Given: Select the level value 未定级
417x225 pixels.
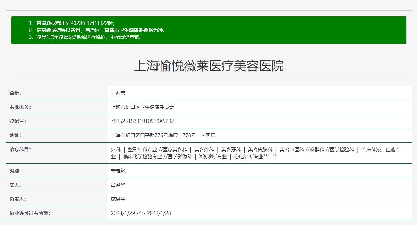Looking at the screenshot, I should (x=116, y=171).
